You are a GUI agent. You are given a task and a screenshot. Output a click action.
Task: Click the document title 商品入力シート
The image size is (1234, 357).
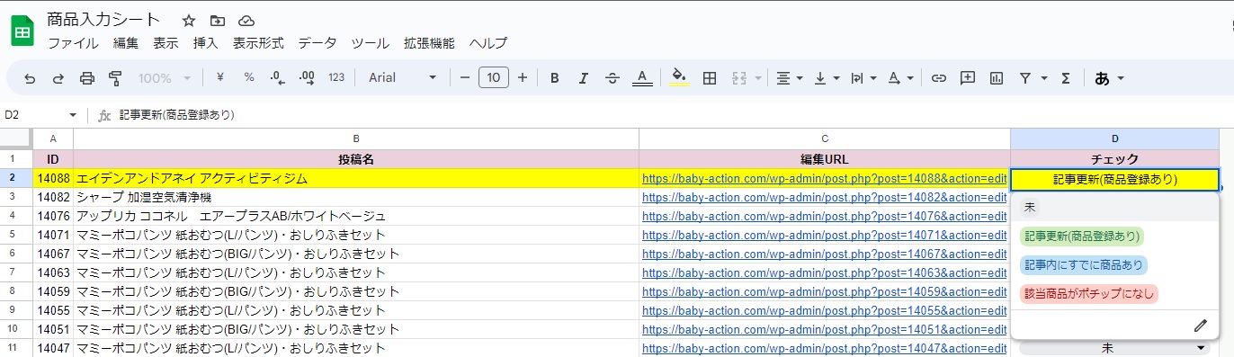click(103, 20)
